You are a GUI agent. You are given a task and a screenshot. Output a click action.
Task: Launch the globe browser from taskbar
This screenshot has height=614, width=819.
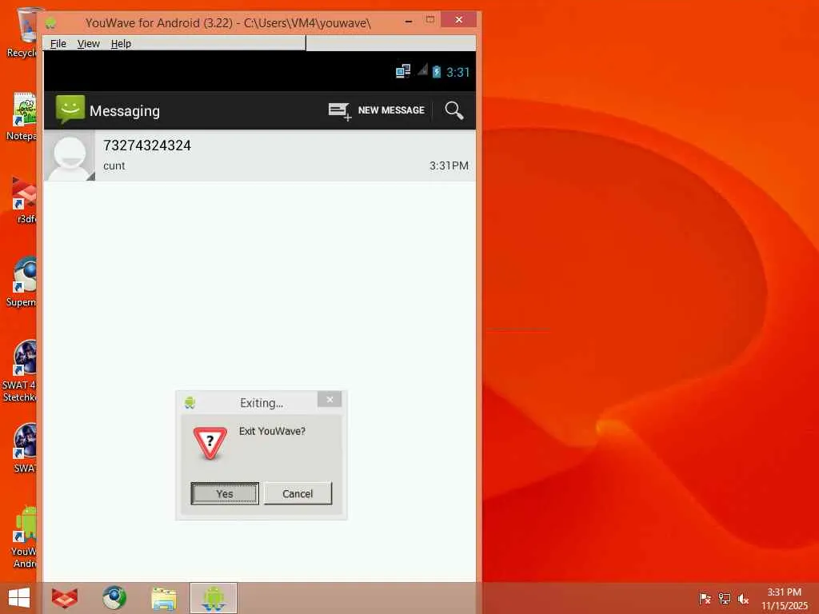tap(114, 598)
